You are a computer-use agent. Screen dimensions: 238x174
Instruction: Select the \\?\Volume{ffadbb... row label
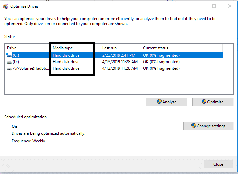(x=31, y=68)
